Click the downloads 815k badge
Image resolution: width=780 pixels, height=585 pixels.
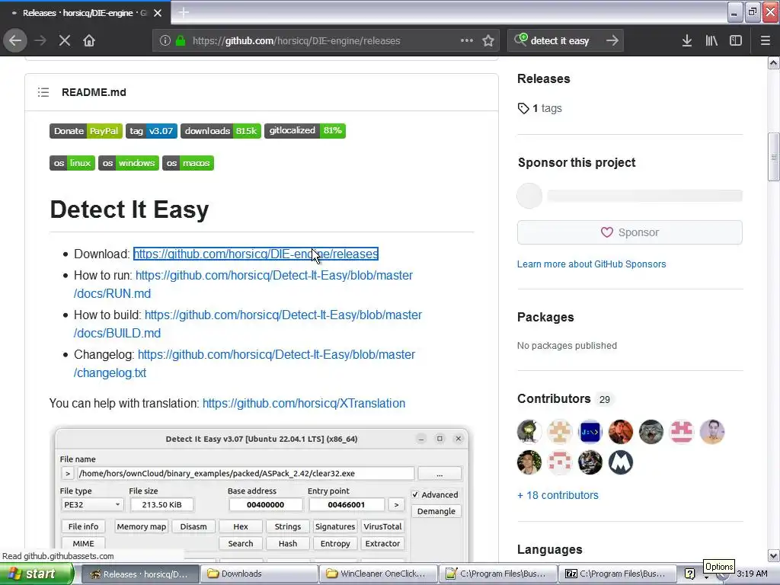pos(220,131)
